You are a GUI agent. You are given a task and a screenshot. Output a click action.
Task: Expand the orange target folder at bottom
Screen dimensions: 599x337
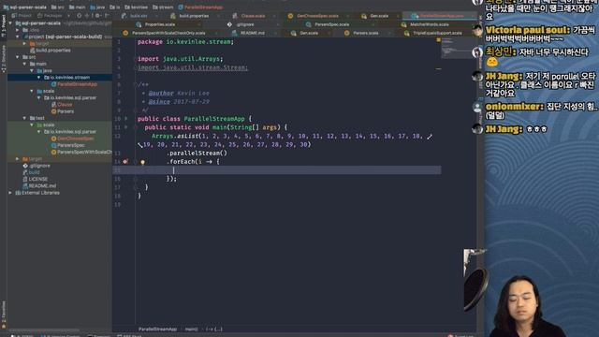pyautogui.click(x=18, y=158)
